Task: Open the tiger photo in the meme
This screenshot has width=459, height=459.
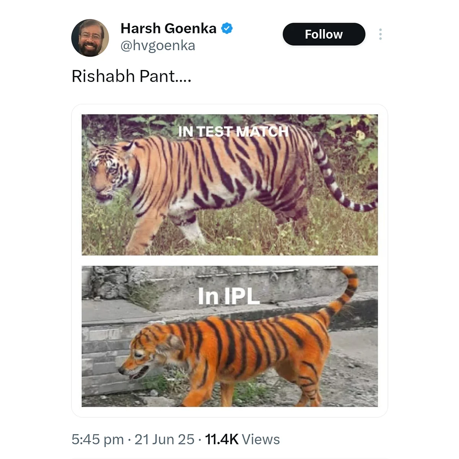Action: coord(229,185)
